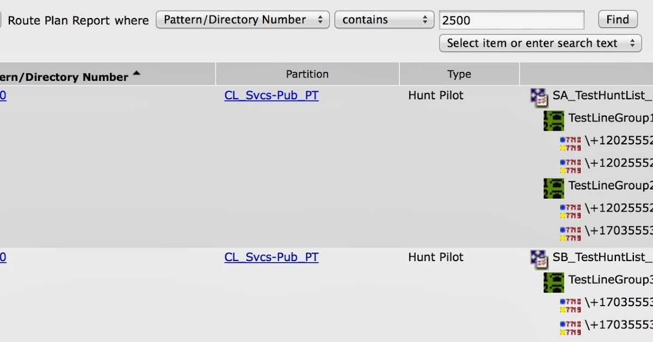Screen dimensions: 653x342
Task: Click inside the 2500 search text field
Action: pyautogui.click(x=510, y=20)
